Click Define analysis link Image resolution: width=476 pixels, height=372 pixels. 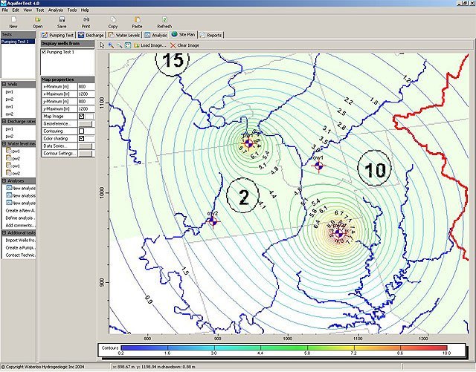tap(20, 218)
